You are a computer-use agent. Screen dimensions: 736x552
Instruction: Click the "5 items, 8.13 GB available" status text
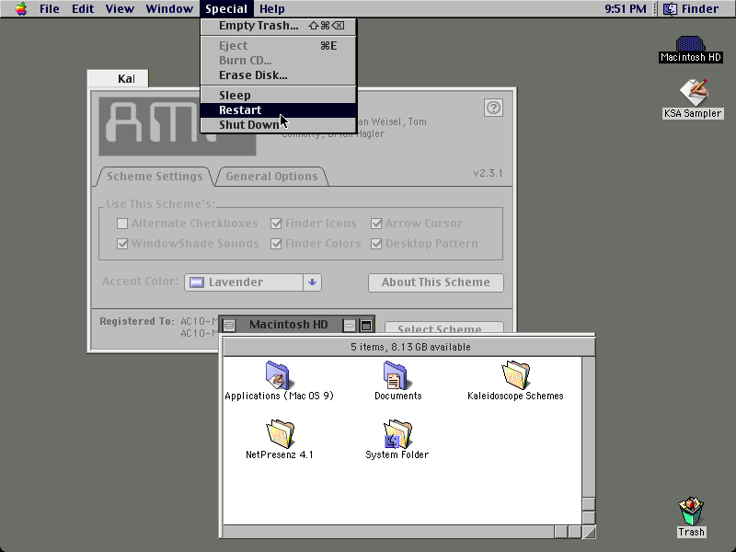(410, 347)
